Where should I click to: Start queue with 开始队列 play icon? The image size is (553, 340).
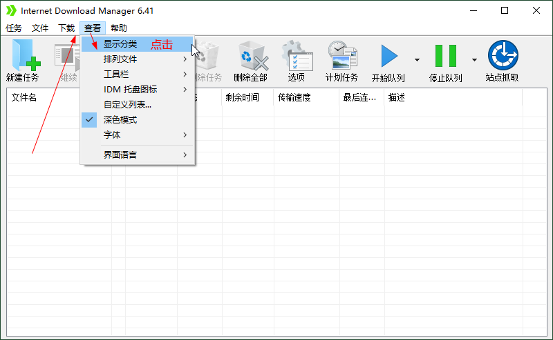click(x=389, y=56)
